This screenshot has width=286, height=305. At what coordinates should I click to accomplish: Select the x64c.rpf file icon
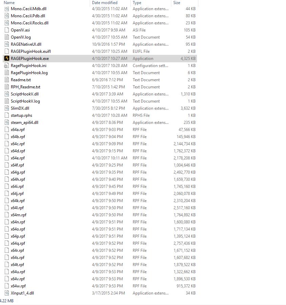[x=7, y=144]
